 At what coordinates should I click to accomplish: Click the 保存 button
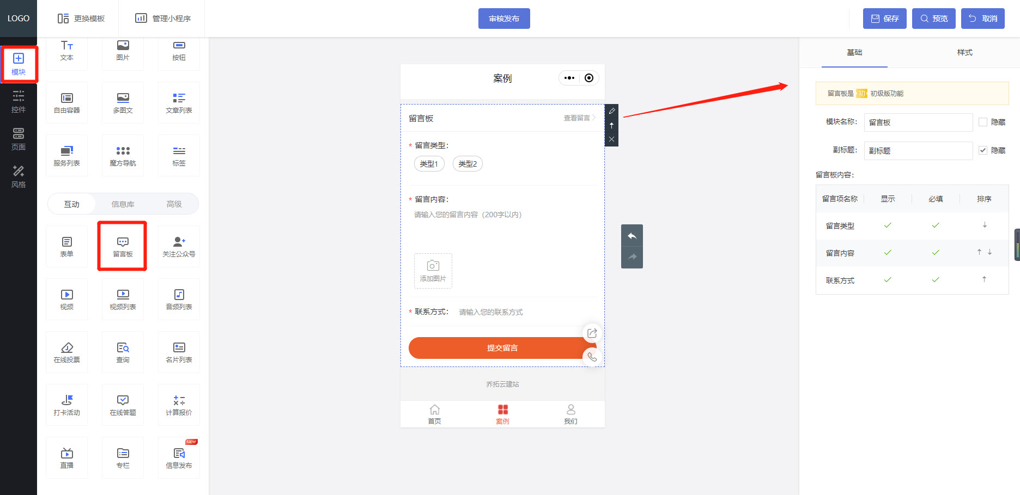885,19
